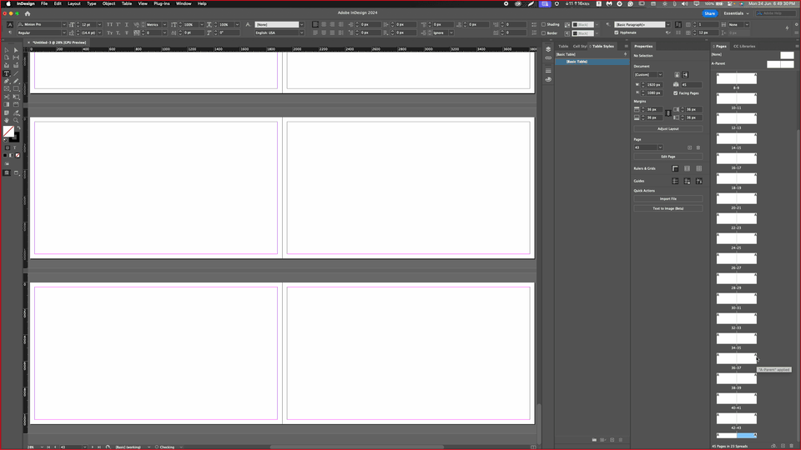Uncheck the Hyphenate checkbox
Image resolution: width=801 pixels, height=450 pixels.
click(x=617, y=32)
